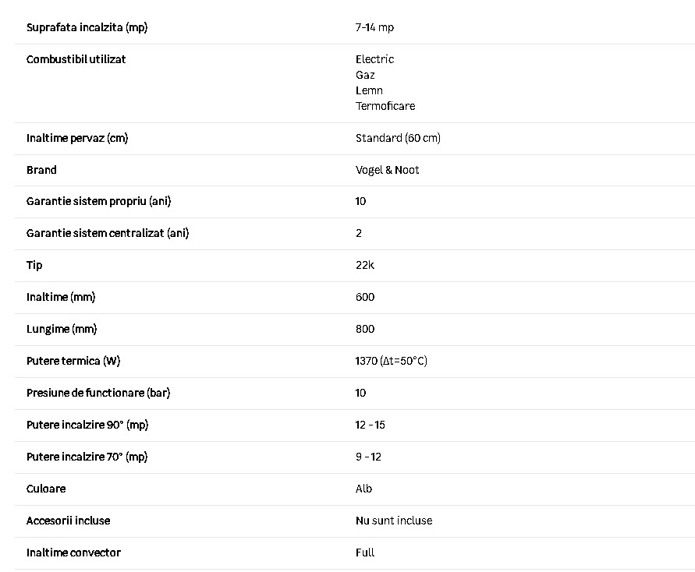Click the "Inaltime convector" label
The height and width of the screenshot is (572, 695).
click(73, 553)
